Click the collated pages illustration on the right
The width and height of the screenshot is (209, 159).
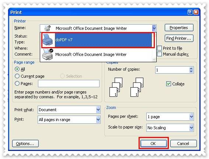(137, 87)
